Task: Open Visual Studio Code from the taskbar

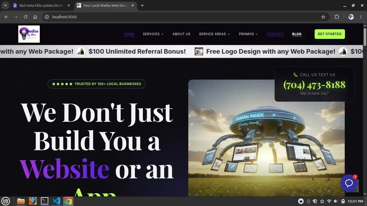Action: 56,201
